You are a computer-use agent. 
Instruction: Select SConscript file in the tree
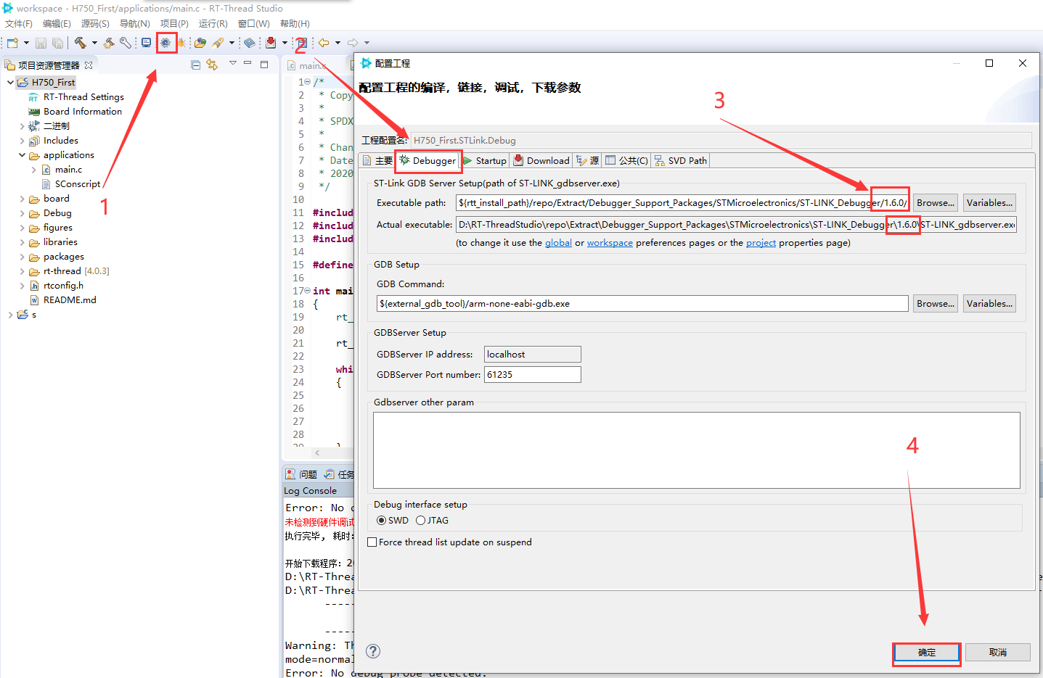(x=78, y=183)
